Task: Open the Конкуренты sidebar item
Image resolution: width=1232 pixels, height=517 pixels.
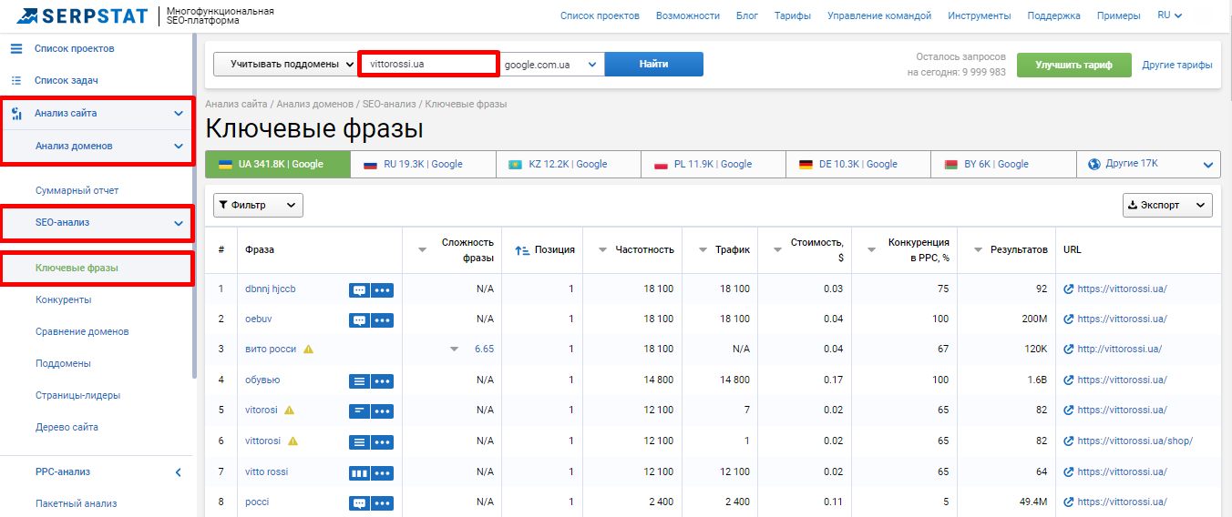Action: pos(64,299)
